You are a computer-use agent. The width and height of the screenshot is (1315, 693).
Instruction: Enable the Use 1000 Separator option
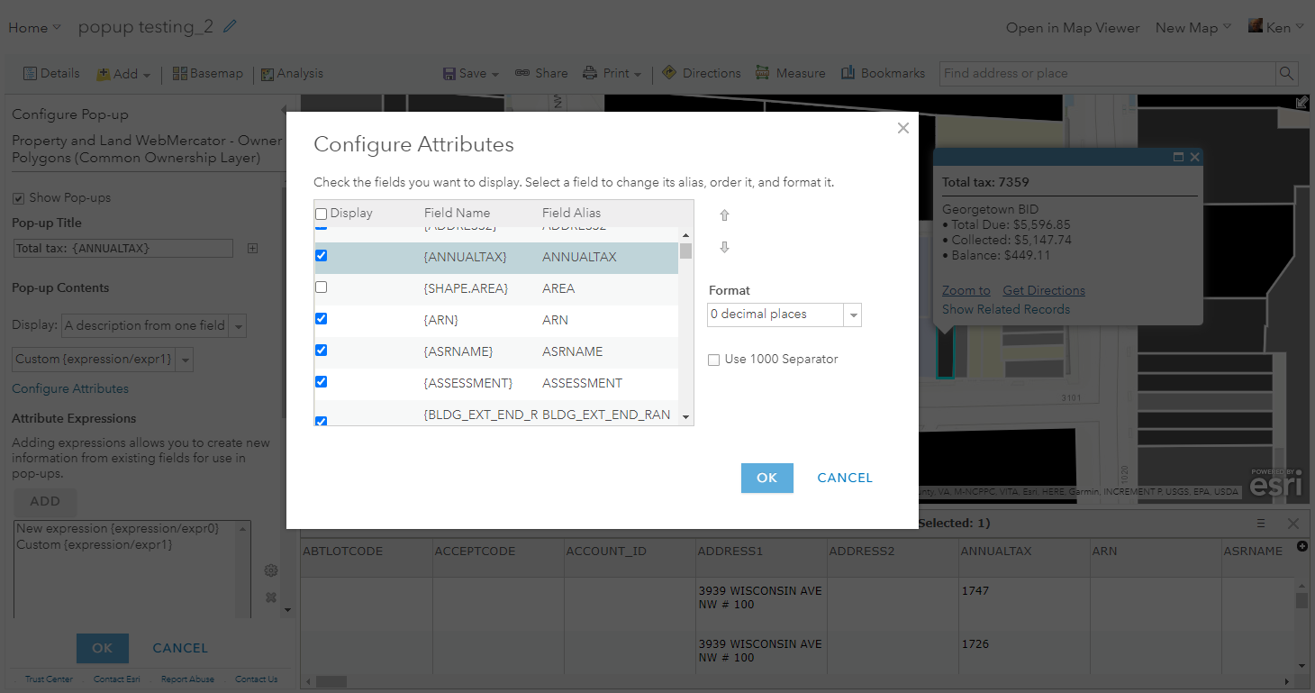[x=713, y=360]
